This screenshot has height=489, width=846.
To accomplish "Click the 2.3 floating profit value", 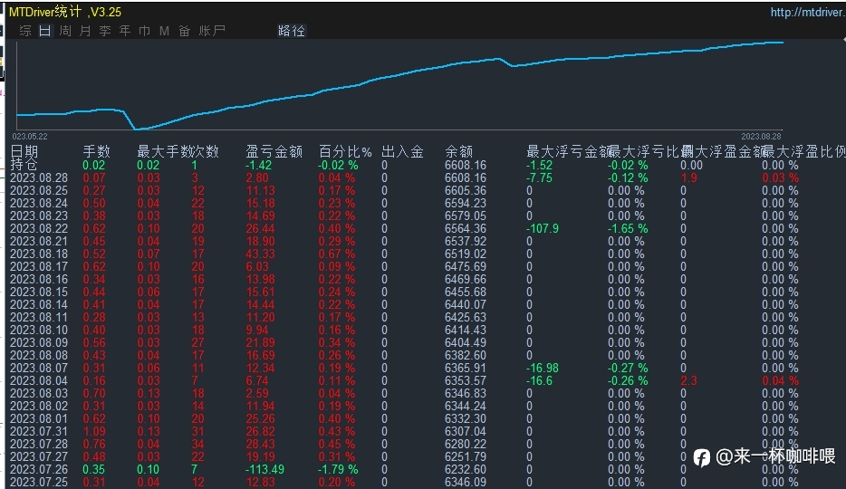I will (x=688, y=380).
